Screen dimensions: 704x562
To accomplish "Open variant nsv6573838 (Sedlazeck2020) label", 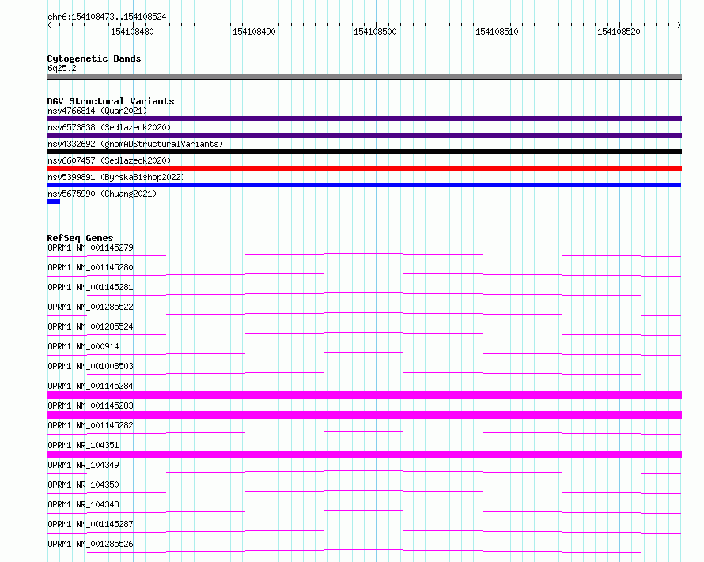I will [109, 127].
